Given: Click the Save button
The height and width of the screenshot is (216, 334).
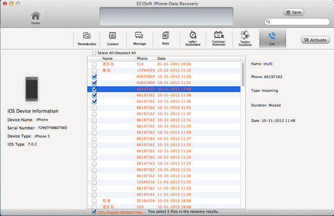Looking at the screenshot, I should pos(294,12).
